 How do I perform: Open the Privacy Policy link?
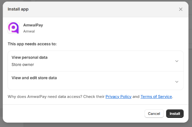click(x=118, y=97)
